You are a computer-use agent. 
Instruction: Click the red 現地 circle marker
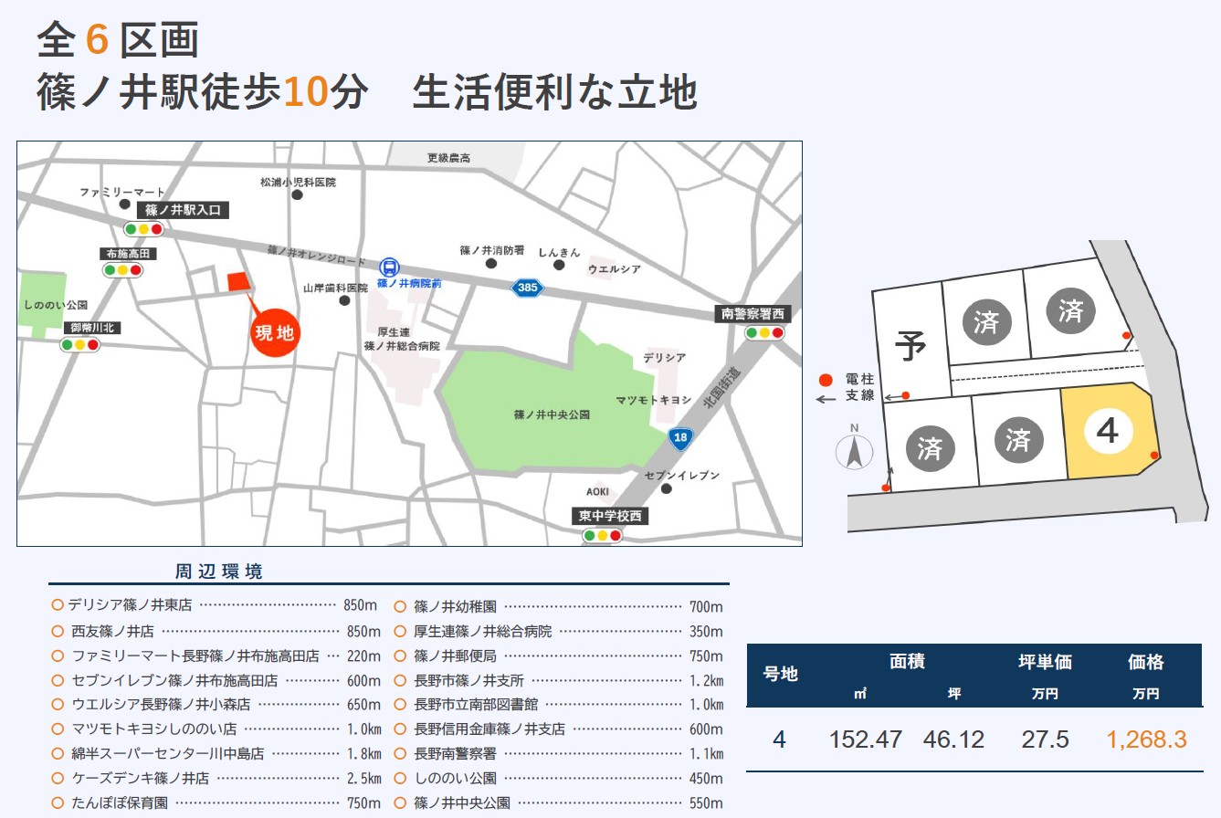click(x=274, y=333)
